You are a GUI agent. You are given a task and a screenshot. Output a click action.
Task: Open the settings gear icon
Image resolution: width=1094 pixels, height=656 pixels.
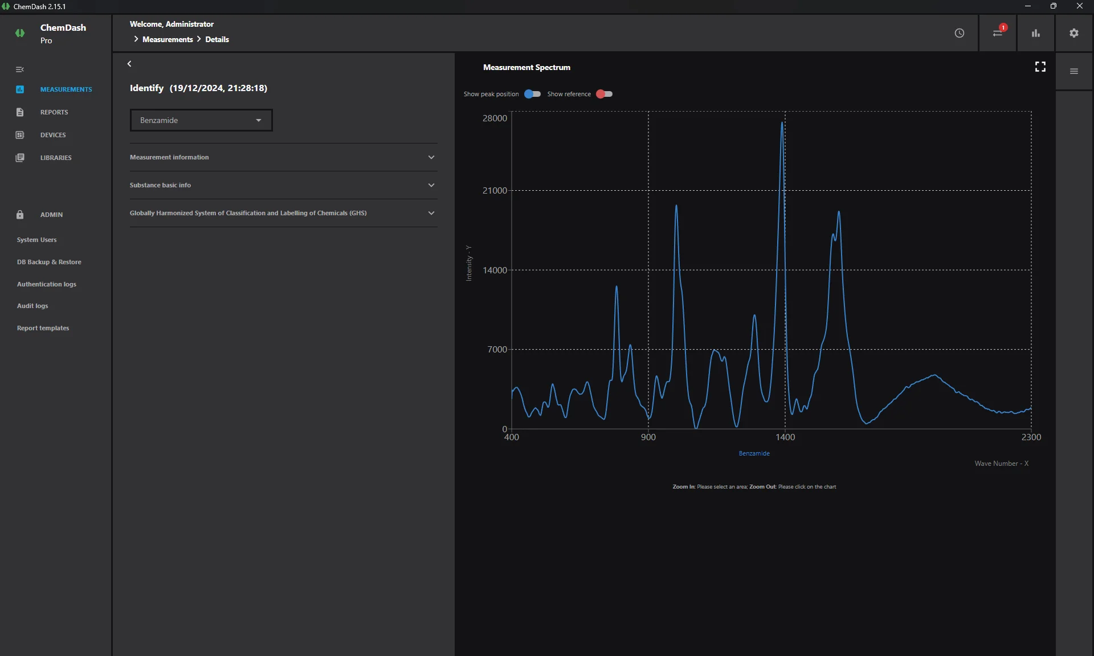click(1074, 33)
